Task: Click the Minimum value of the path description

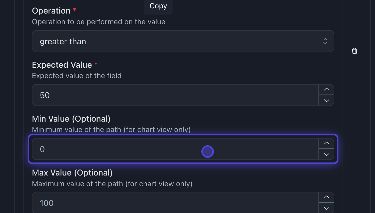Action: click(x=111, y=130)
